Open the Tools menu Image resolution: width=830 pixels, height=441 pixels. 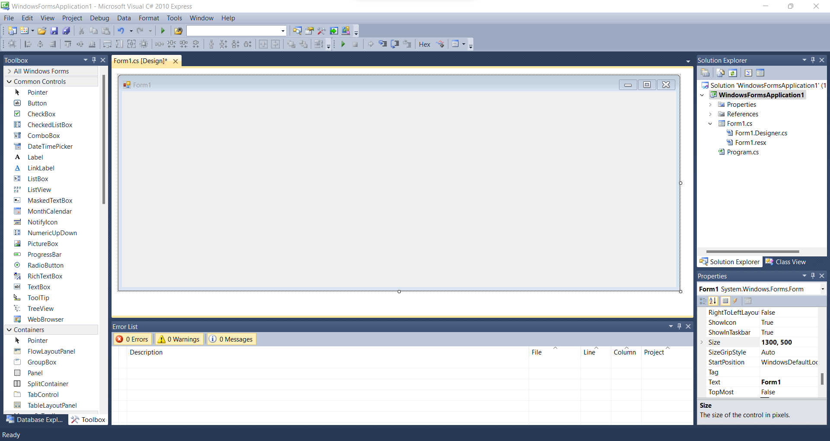[174, 18]
